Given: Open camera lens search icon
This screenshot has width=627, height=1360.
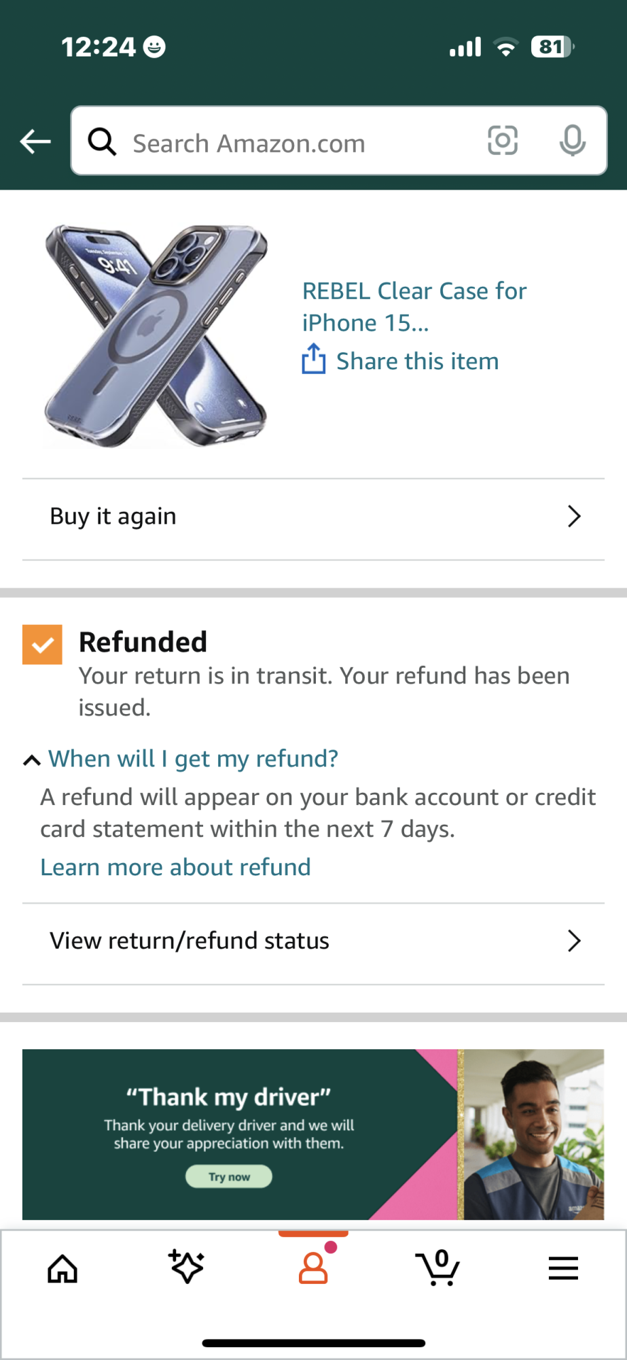Looking at the screenshot, I should pos(503,141).
